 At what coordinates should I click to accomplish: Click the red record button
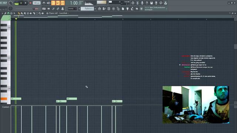coord(30,3)
